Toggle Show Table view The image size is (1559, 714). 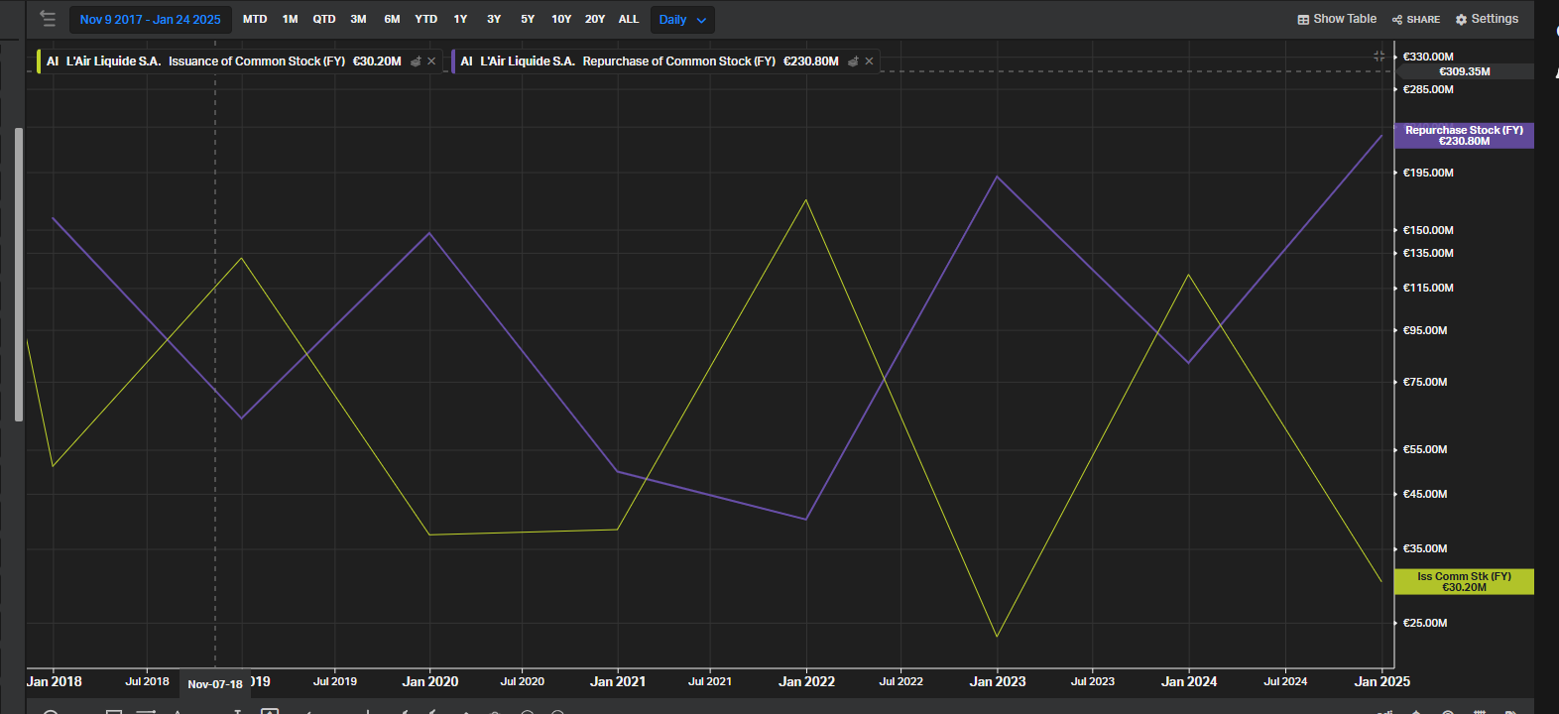[1336, 19]
